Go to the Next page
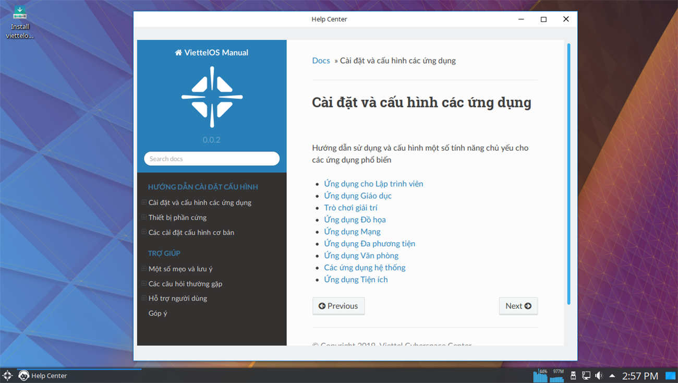This screenshot has width=678, height=383. click(518, 306)
